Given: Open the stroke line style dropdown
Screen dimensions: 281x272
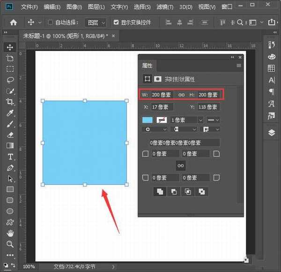Looking at the screenshot, I should 213,120.
